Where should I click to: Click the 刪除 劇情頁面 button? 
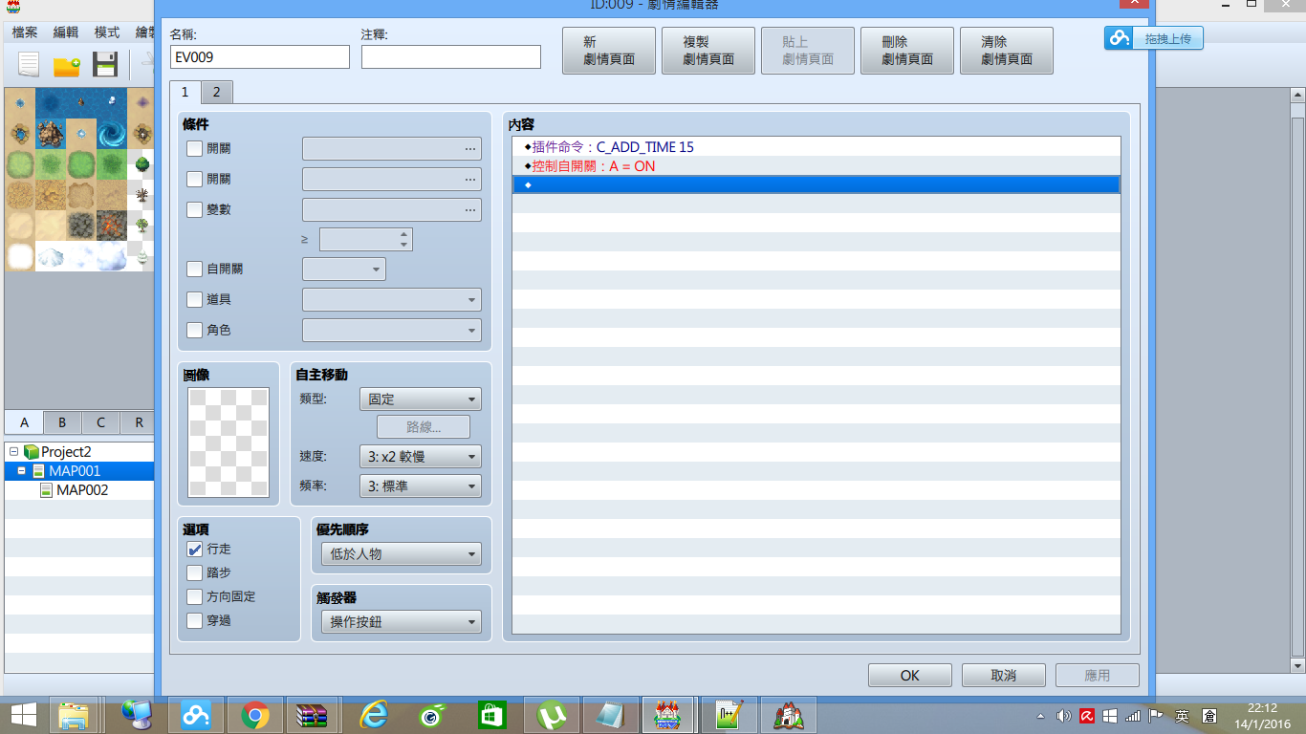click(907, 51)
